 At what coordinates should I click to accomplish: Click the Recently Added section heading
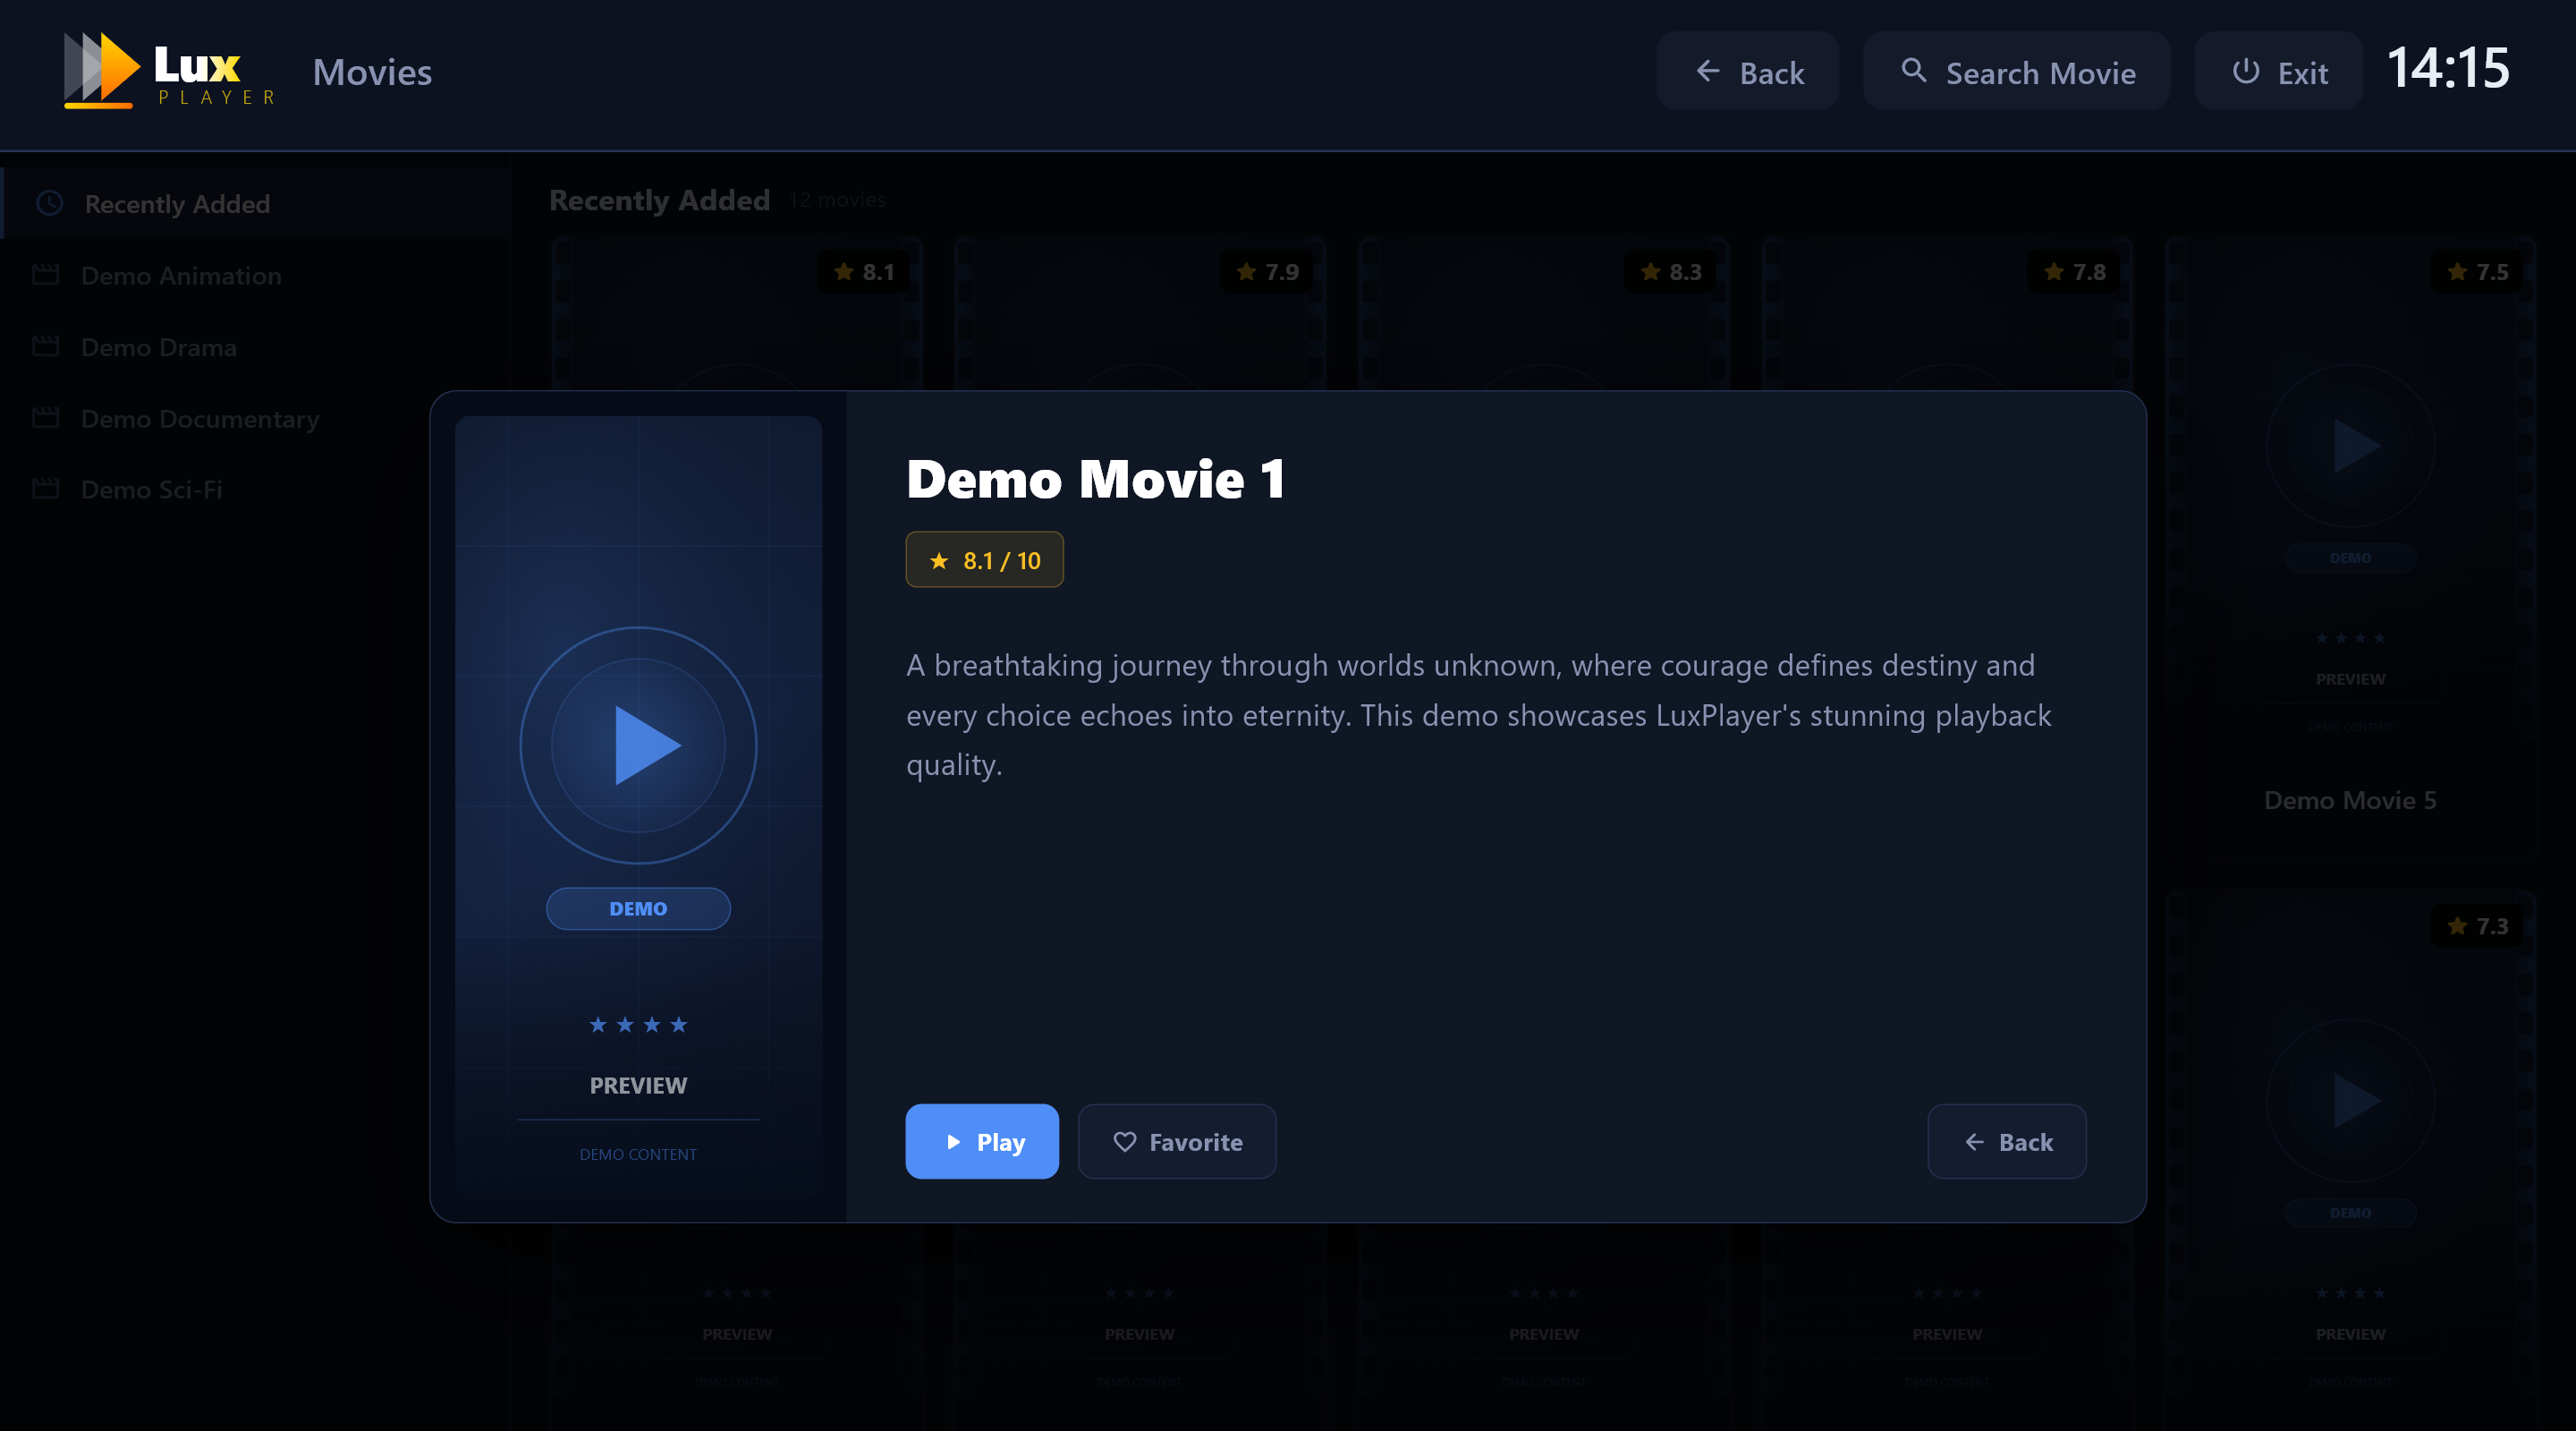(660, 200)
